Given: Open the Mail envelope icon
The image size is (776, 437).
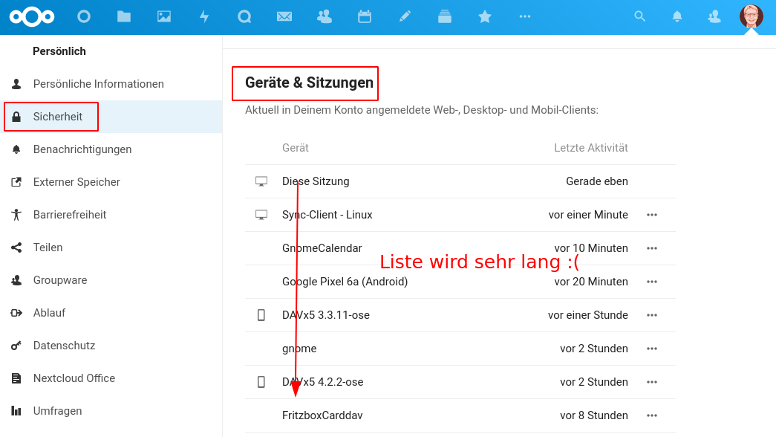Looking at the screenshot, I should 284,17.
